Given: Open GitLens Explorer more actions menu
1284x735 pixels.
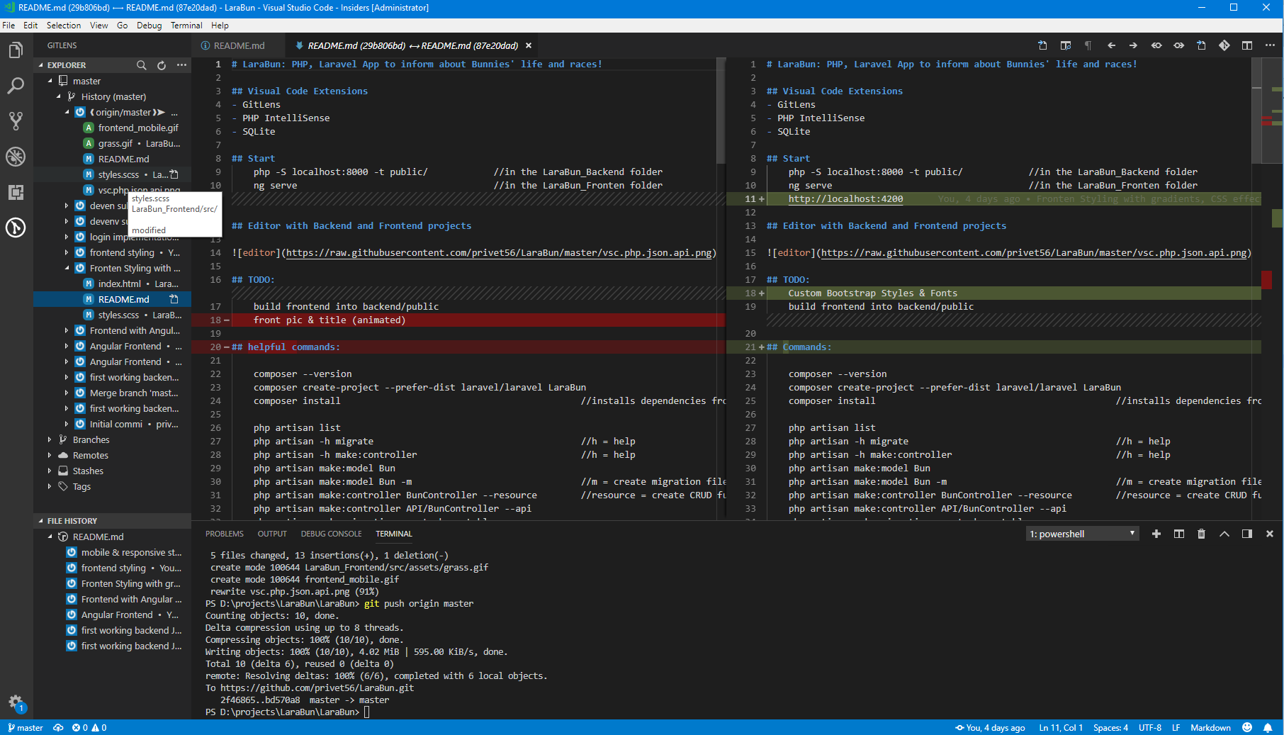Looking at the screenshot, I should (182, 65).
